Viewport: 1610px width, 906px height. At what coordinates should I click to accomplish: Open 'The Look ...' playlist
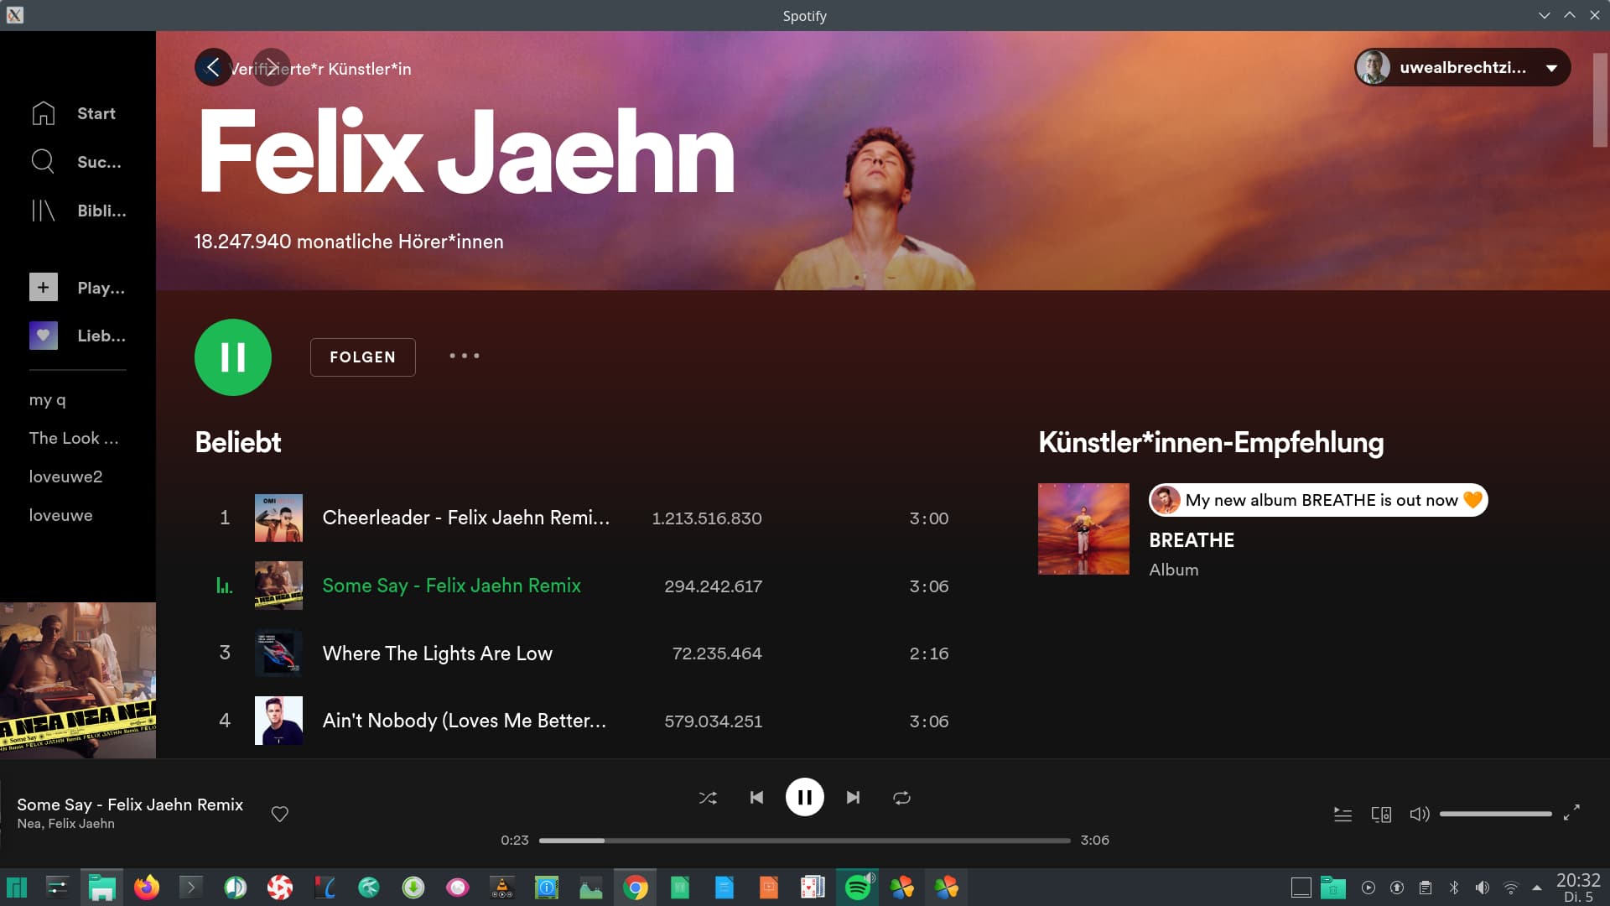tap(74, 438)
